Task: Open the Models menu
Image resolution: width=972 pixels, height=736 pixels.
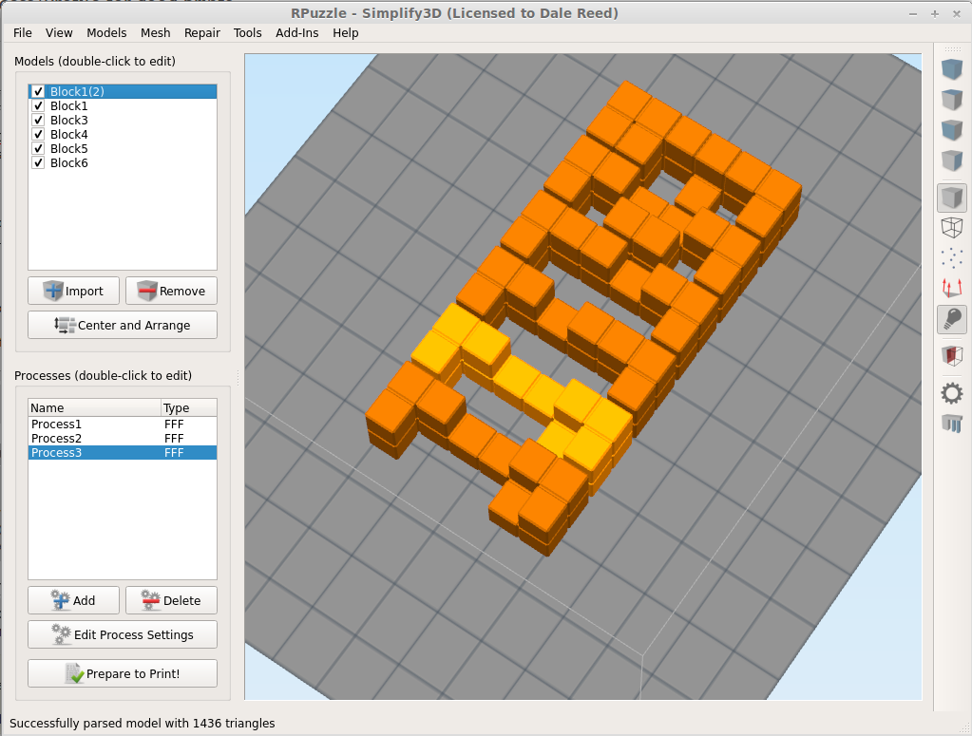Action: [x=106, y=33]
